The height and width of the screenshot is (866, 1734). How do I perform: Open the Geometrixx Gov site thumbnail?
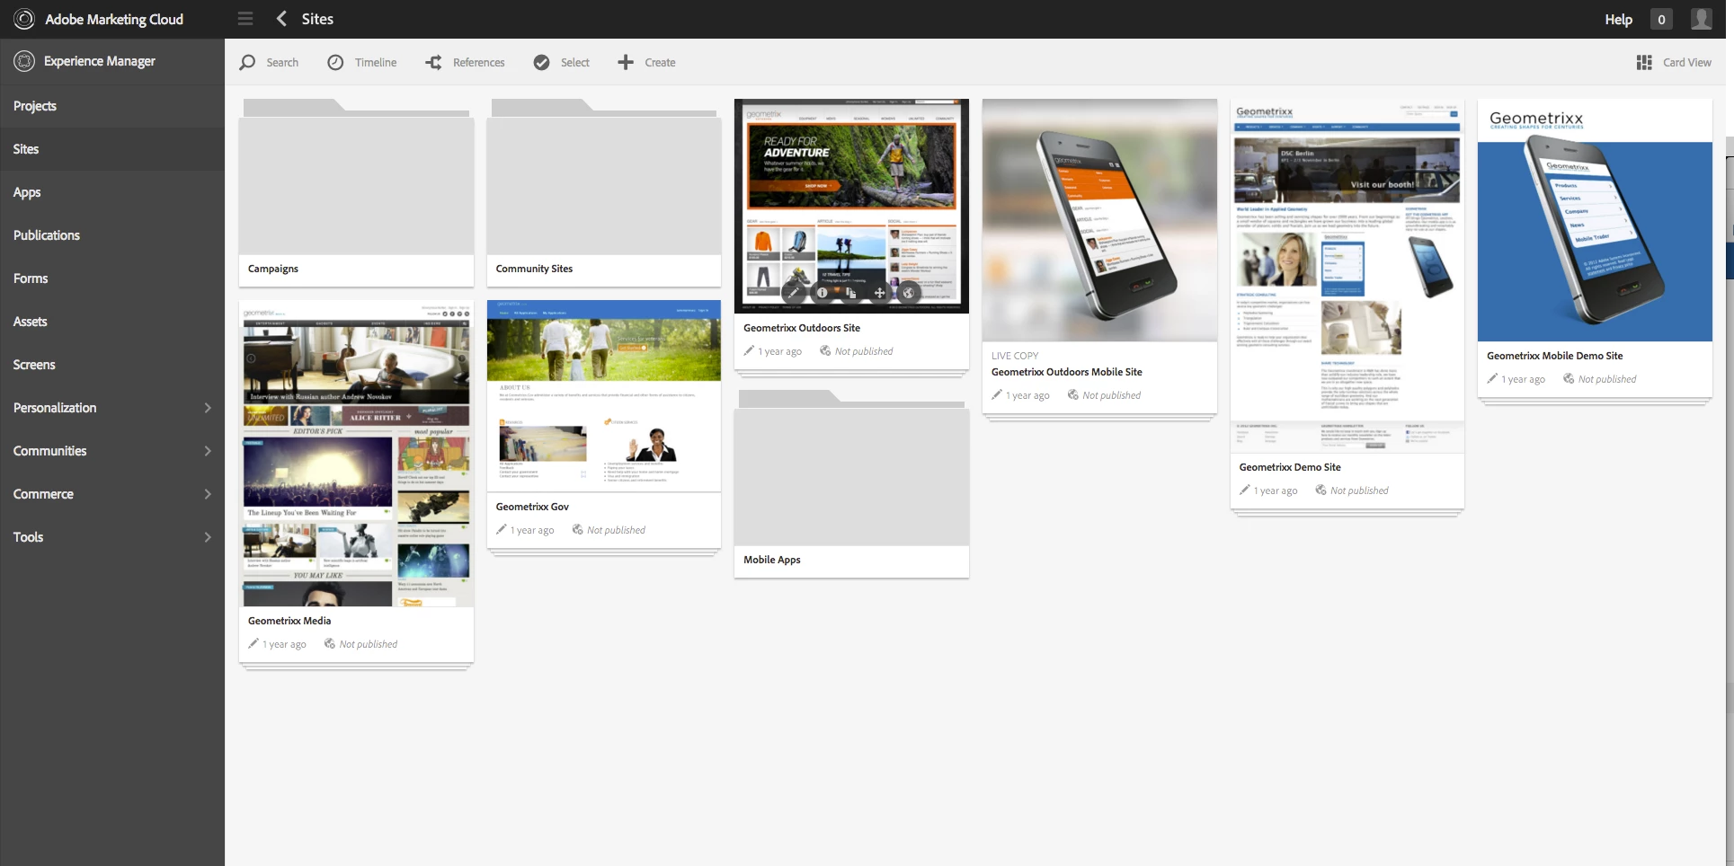604,396
